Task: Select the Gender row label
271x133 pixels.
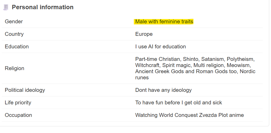Action: tap(14, 21)
